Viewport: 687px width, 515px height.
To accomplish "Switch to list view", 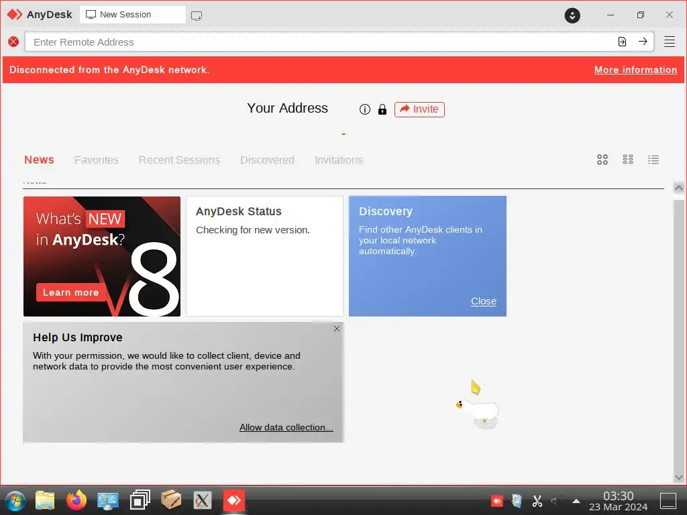I will click(653, 160).
